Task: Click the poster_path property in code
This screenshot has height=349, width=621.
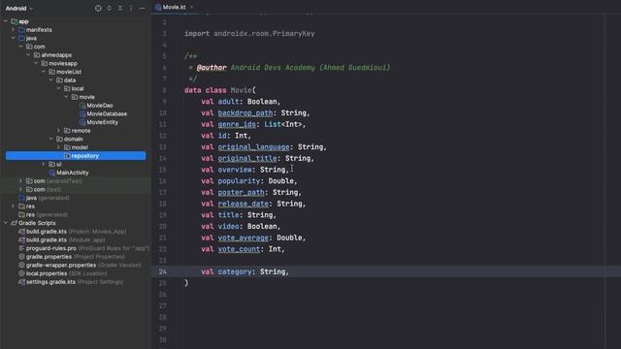Action: pos(241,192)
